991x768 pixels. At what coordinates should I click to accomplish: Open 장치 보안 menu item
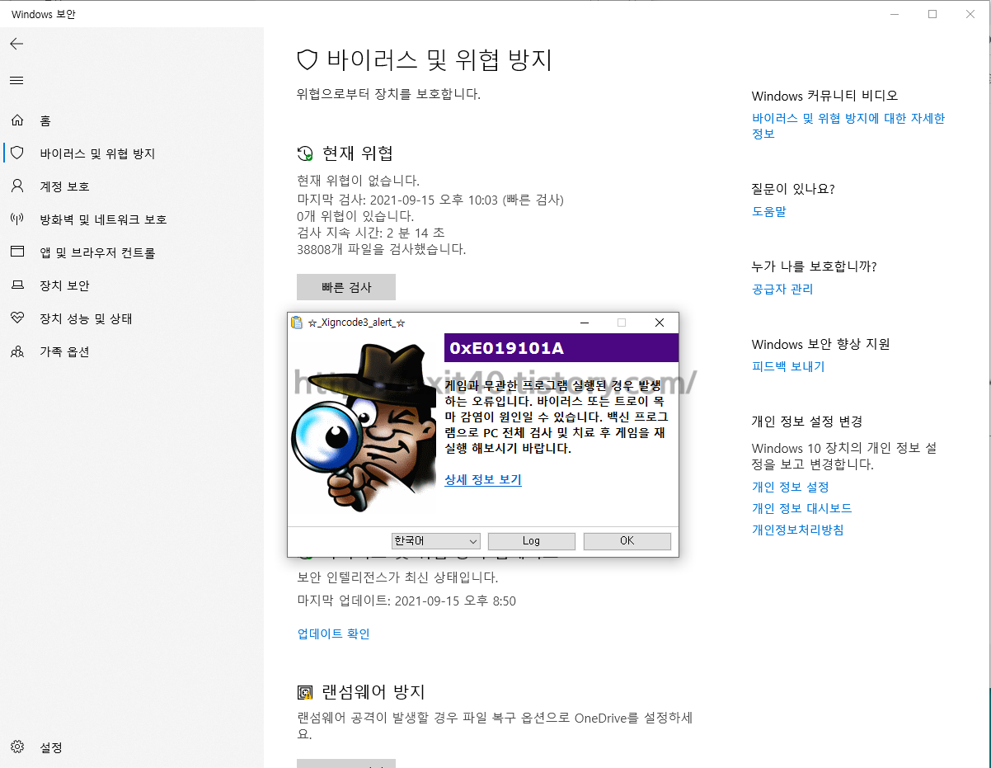click(x=64, y=285)
